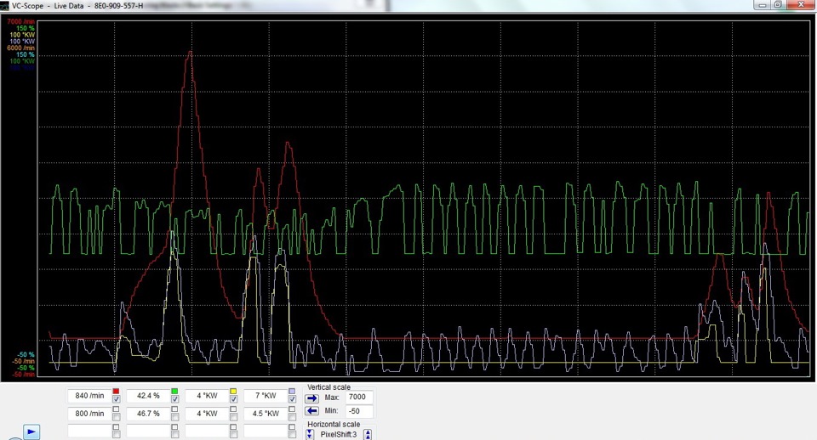This screenshot has height=440, width=817.
Task: Click the empty color box beside 4.5 °KW
Action: click(x=292, y=409)
